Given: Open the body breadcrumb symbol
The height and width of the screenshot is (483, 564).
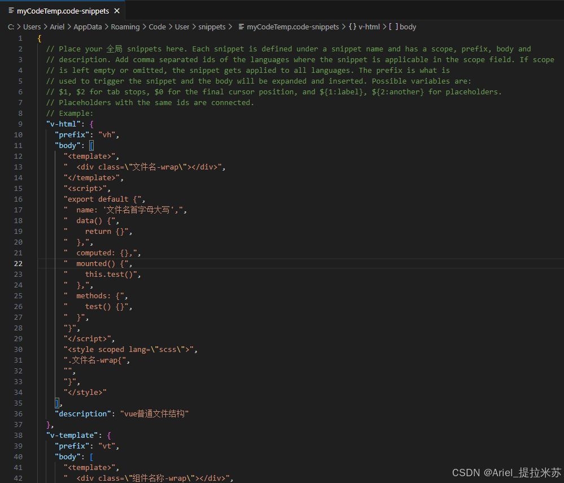Looking at the screenshot, I should coord(408,27).
